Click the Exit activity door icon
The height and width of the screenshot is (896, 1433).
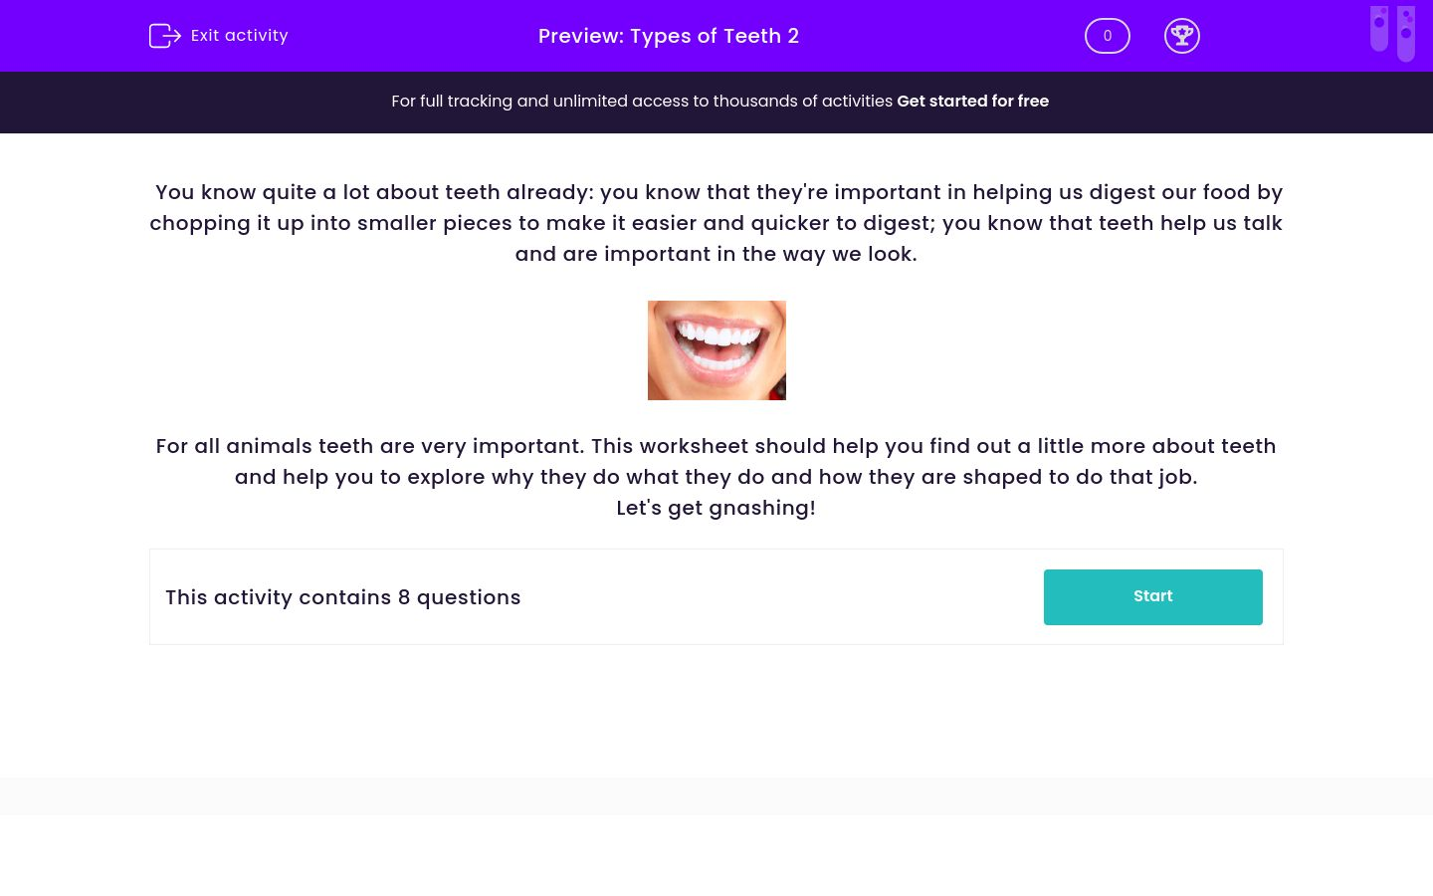click(165, 36)
